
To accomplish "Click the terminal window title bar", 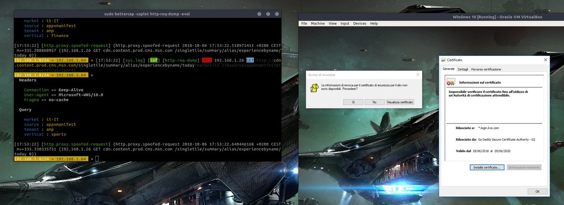I will tap(147, 14).
